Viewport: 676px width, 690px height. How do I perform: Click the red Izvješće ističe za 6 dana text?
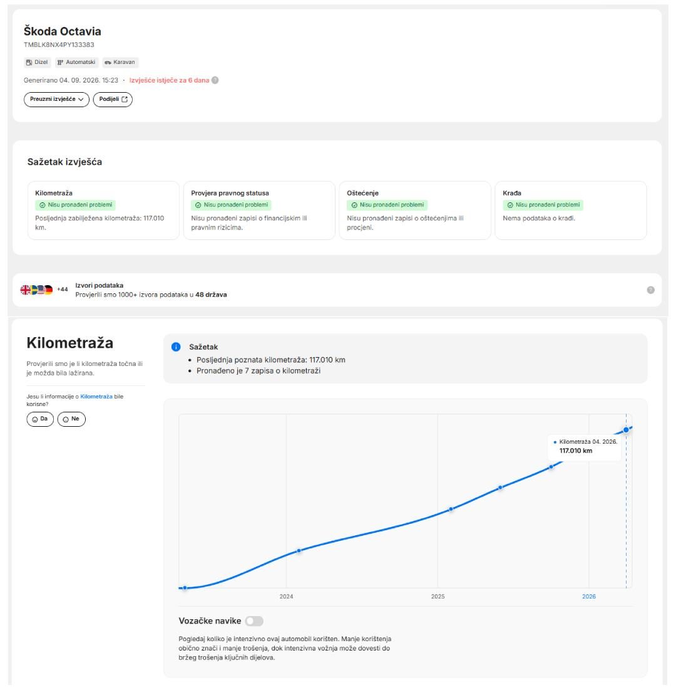tap(169, 80)
